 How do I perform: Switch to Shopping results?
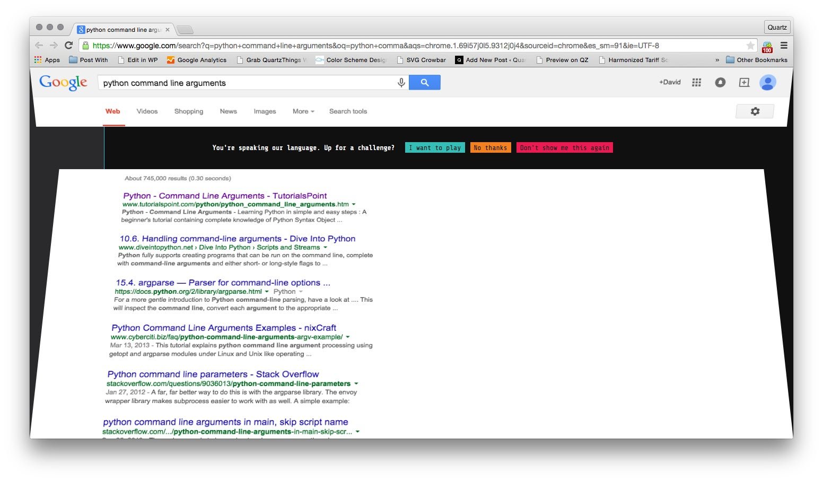click(189, 111)
